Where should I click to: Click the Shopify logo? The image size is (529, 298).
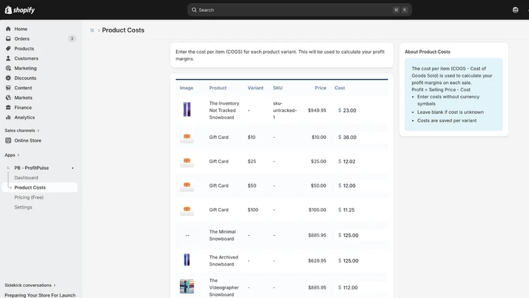click(20, 10)
